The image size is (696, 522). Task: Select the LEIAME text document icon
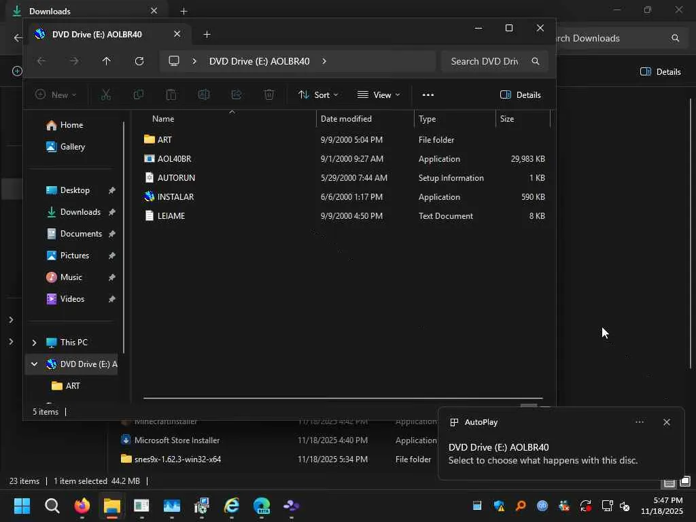(x=150, y=215)
